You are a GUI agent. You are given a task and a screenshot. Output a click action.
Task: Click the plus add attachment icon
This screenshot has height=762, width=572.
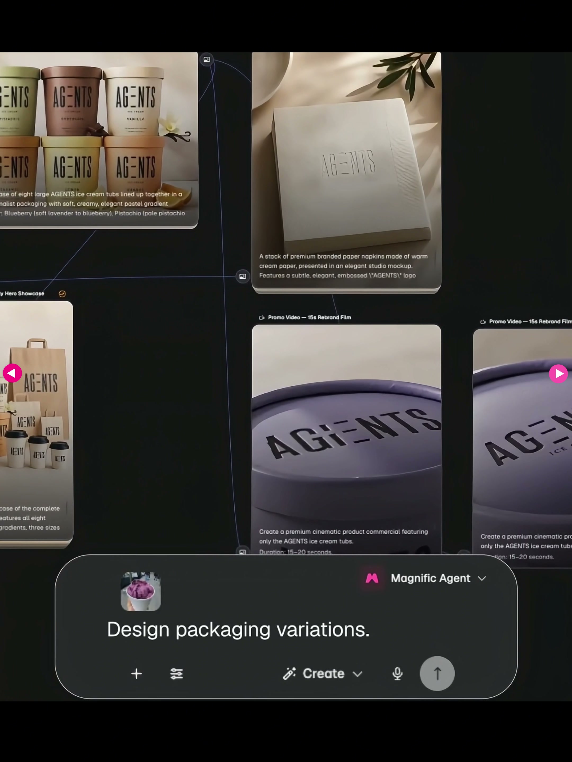tap(137, 673)
